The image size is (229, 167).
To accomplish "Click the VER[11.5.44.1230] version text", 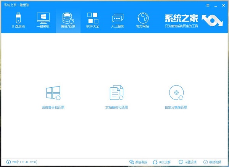I will pyautogui.click(x=25, y=162).
